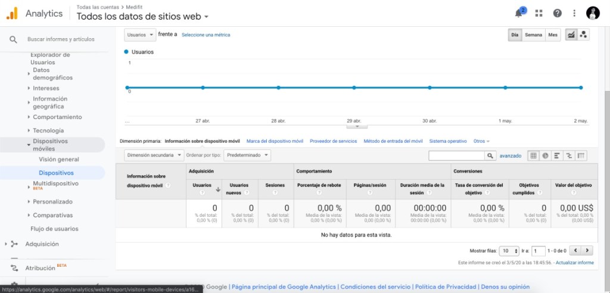Switch to comparison view icon
This screenshot has height=293, width=610.
[569, 155]
